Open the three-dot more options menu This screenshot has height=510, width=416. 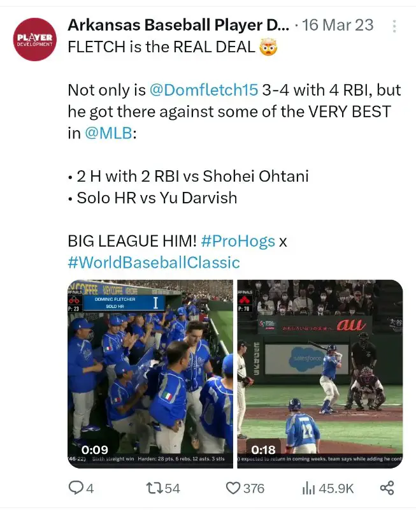(395, 26)
